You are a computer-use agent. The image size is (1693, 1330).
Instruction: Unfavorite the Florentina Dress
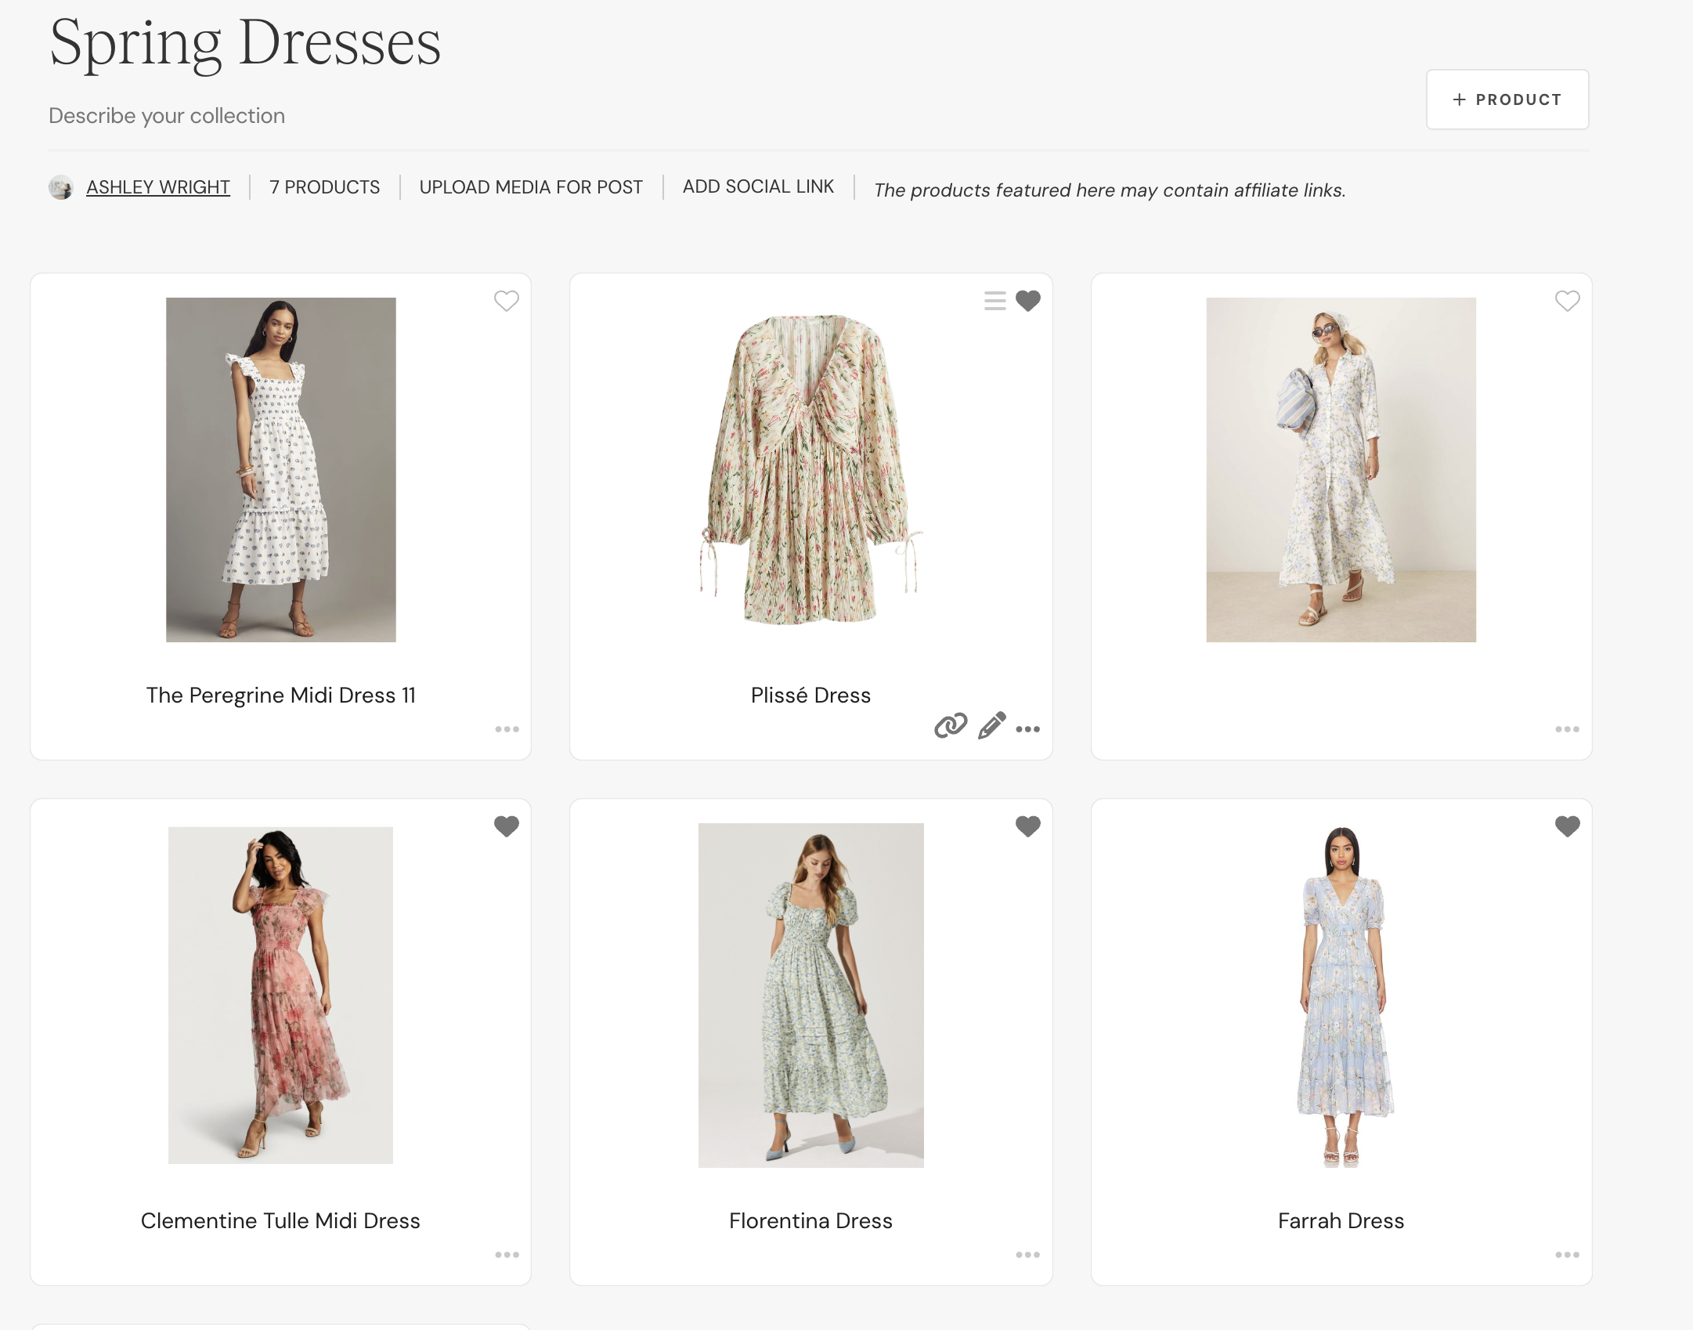1028,826
